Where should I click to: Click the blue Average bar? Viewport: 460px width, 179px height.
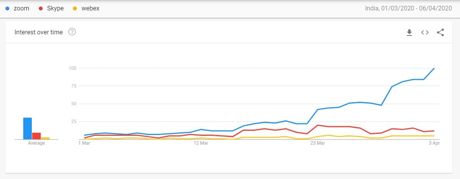pyautogui.click(x=27, y=128)
